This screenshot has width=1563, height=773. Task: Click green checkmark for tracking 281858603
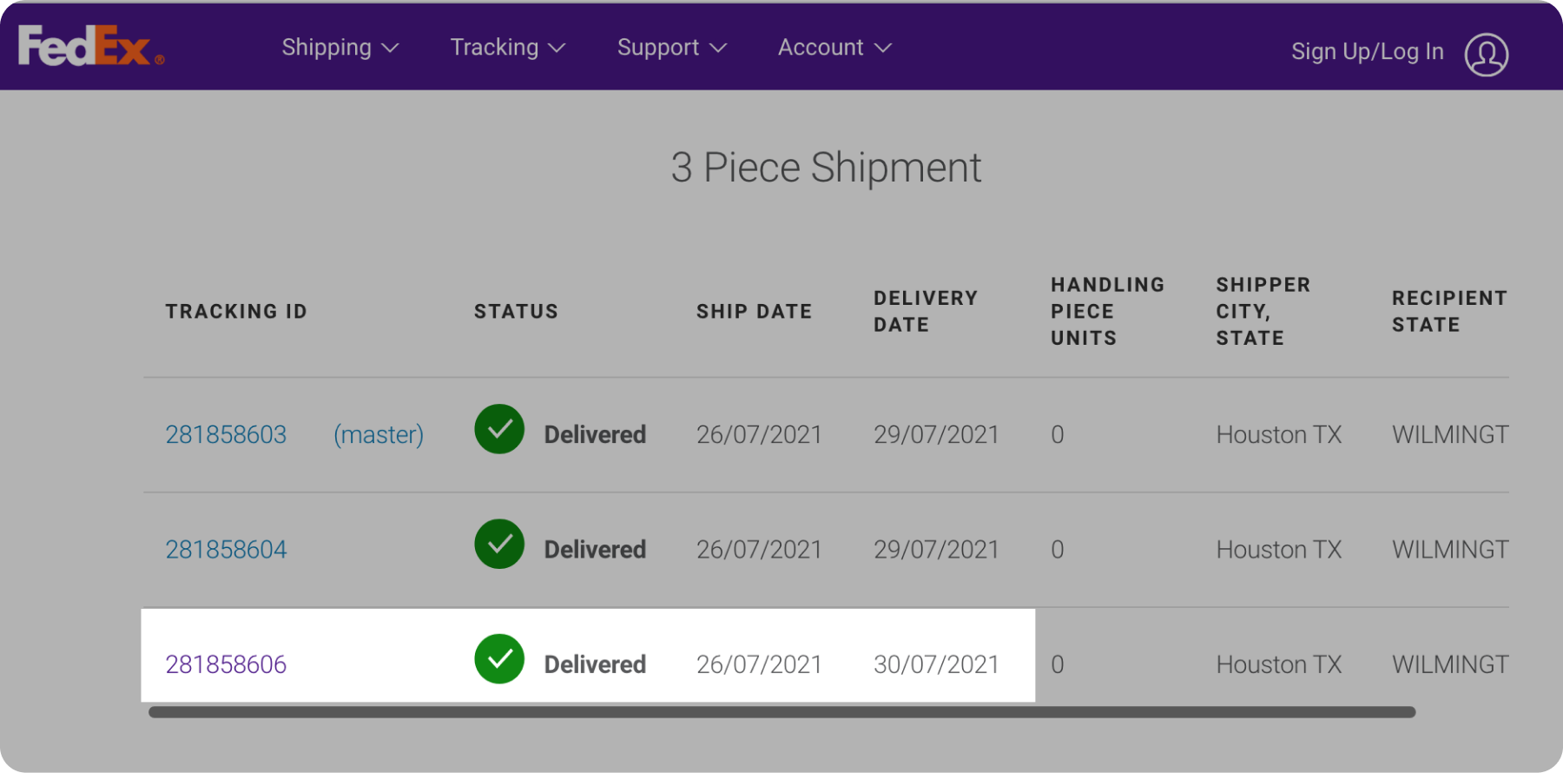click(499, 429)
